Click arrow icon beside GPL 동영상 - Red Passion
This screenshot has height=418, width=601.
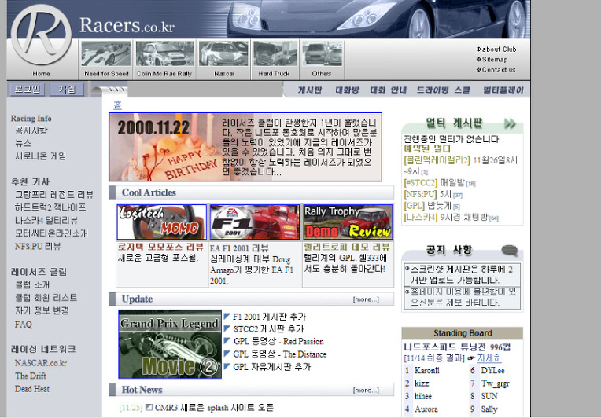click(227, 341)
